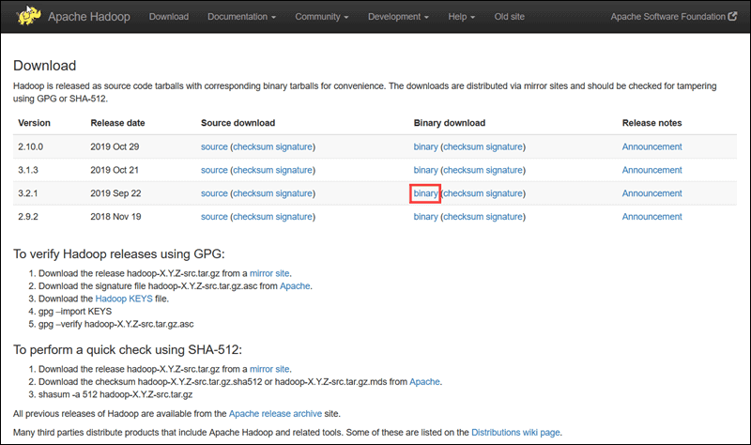Screen dimensions: 751x445
Task: Open the Apache release archive link
Action: [275, 414]
